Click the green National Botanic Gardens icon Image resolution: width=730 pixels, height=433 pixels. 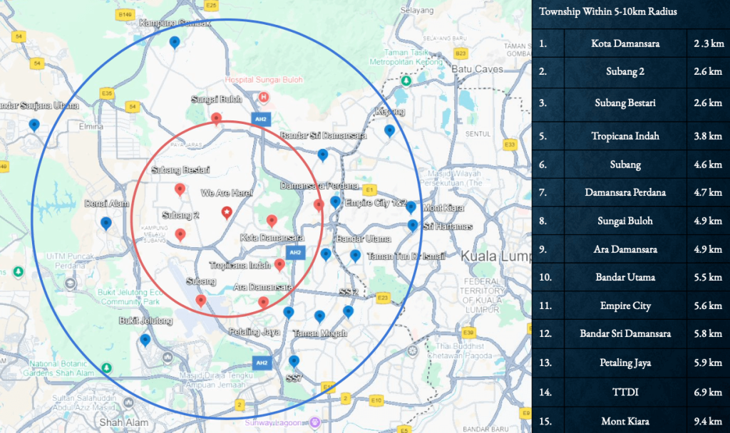(107, 367)
